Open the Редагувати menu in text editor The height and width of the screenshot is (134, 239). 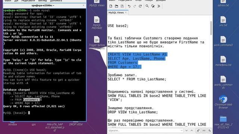click(125, 1)
